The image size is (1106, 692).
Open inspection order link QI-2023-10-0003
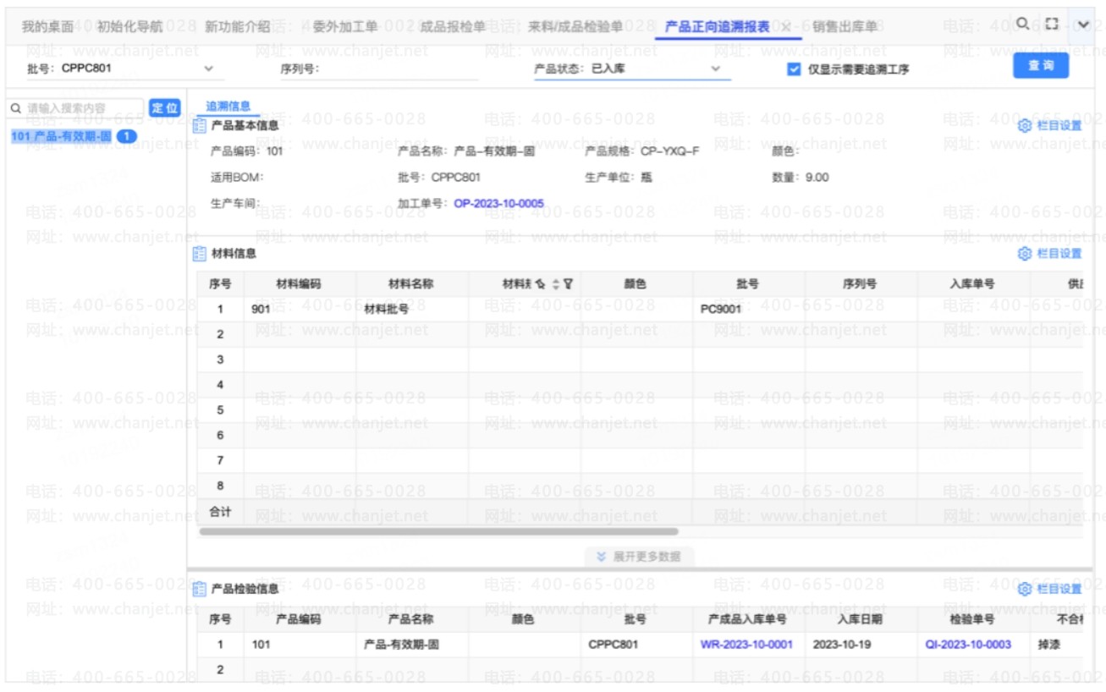pos(968,645)
